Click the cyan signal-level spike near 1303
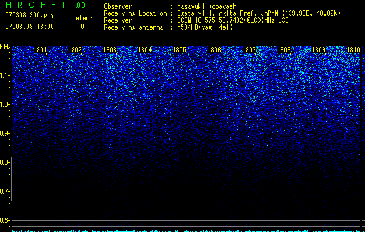 [106, 229]
